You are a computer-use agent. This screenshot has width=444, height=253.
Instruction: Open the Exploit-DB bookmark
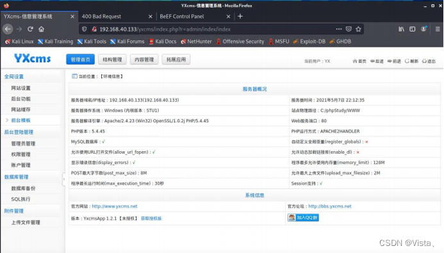coord(309,42)
